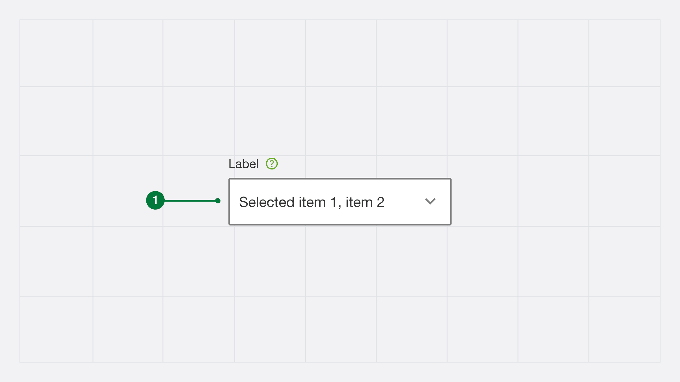The width and height of the screenshot is (680, 382).
Task: Click the Label text above the dropdown
Action: point(243,164)
